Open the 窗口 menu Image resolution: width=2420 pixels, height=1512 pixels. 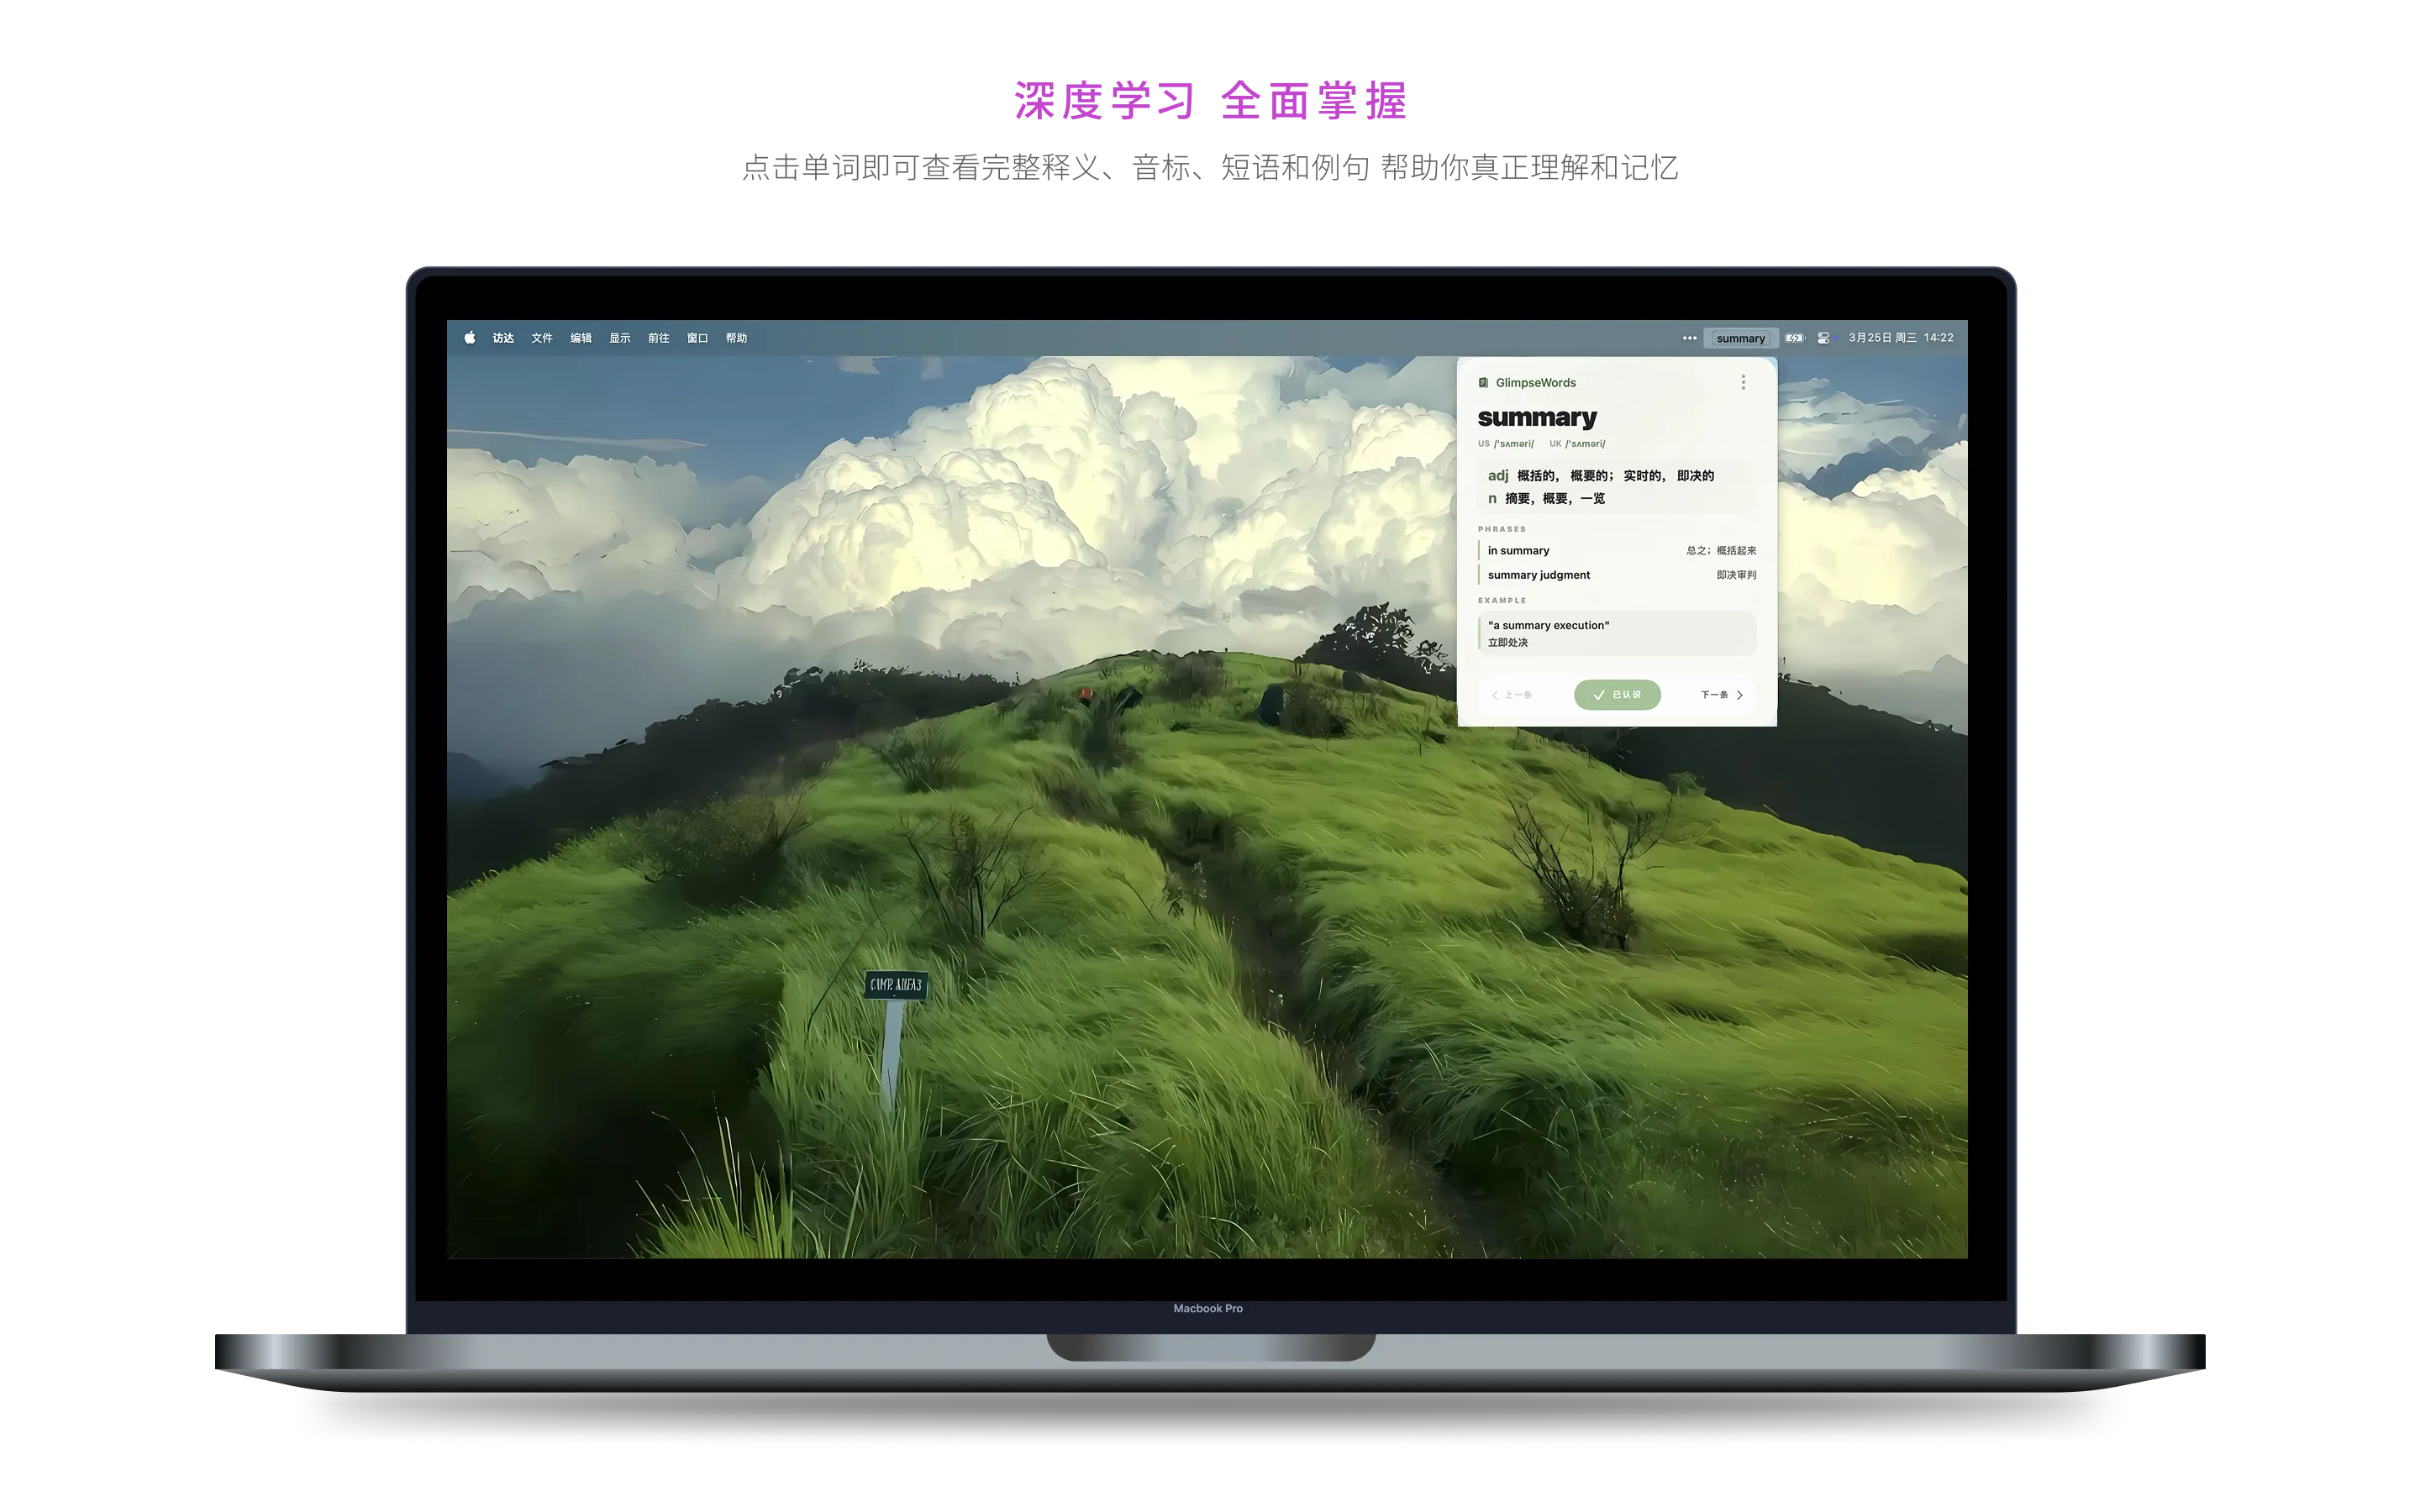click(697, 338)
